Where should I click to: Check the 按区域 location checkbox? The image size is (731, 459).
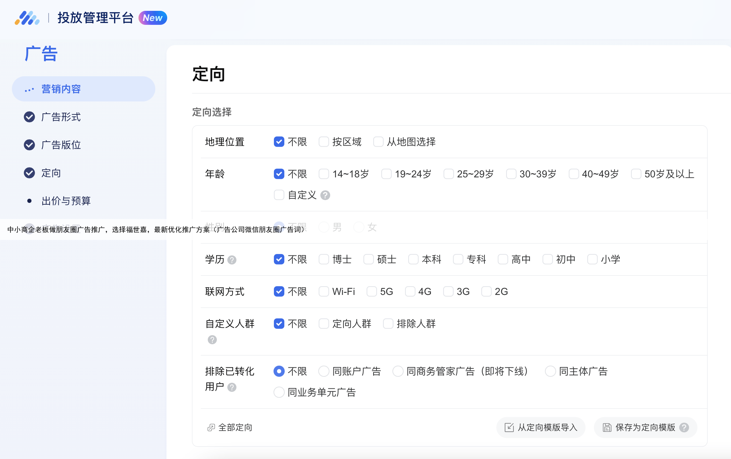coord(324,142)
